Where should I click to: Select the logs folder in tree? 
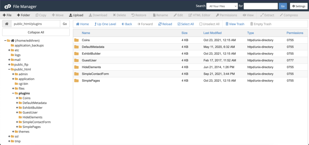tap(18, 55)
